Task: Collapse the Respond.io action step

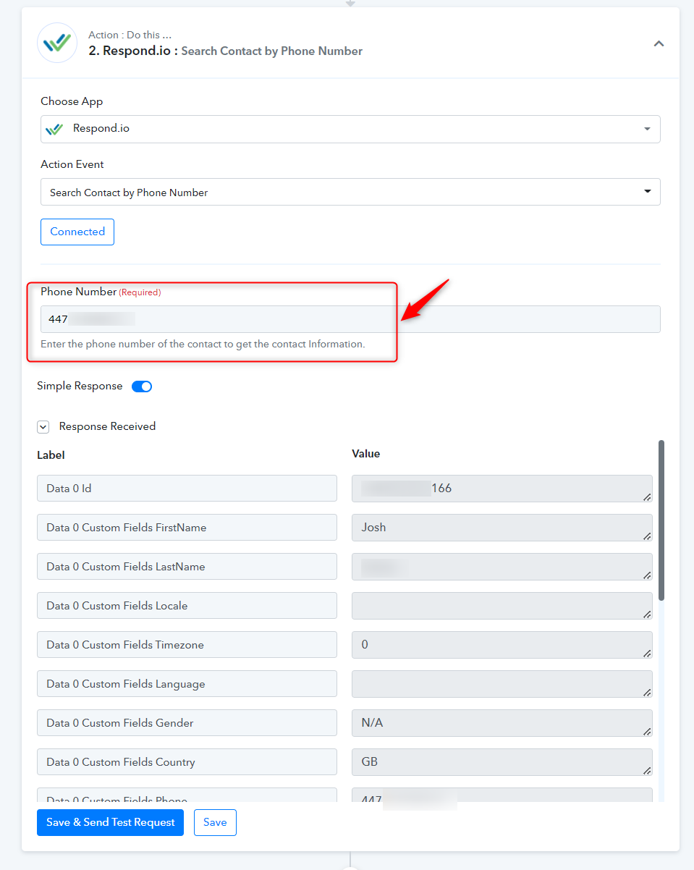Action: click(659, 43)
